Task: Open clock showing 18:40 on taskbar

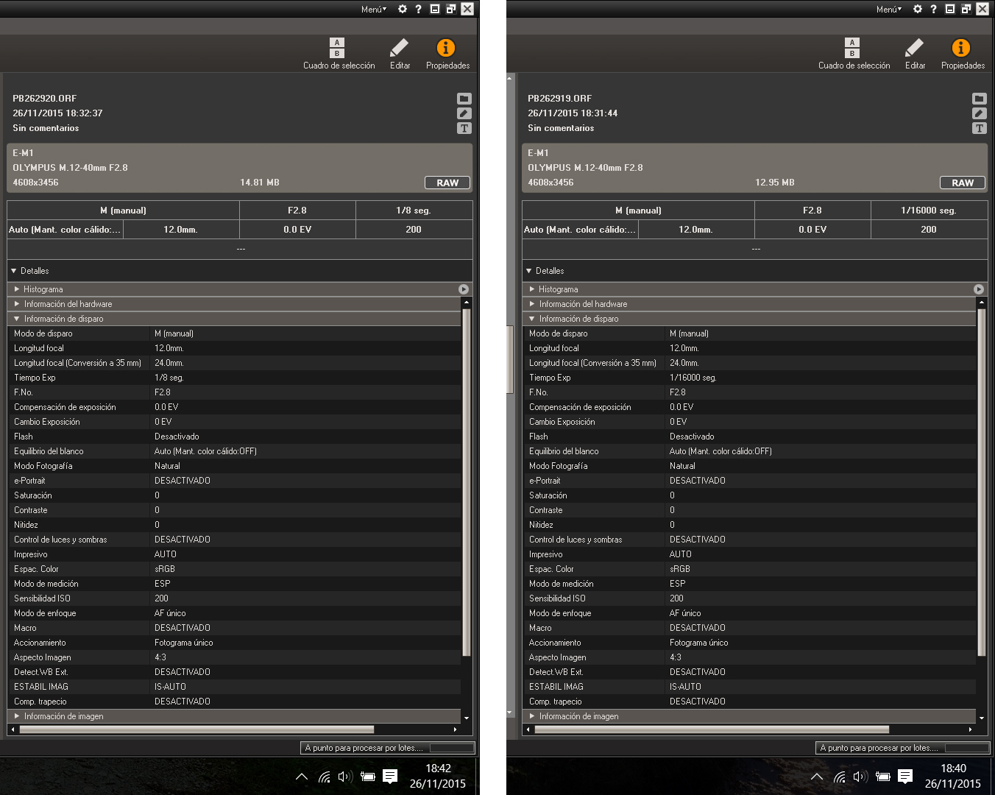Action: [953, 776]
